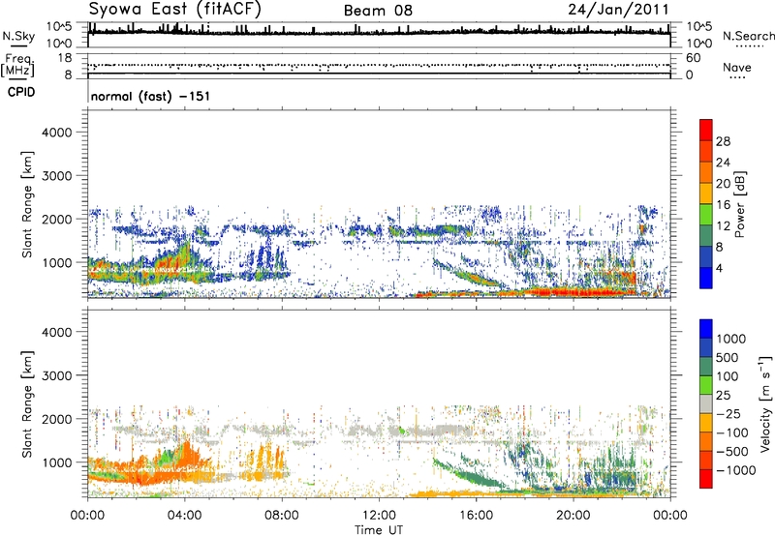775x536 pixels.
Task: Select the 'Power [dB]' colorbar title
Action: coord(739,204)
